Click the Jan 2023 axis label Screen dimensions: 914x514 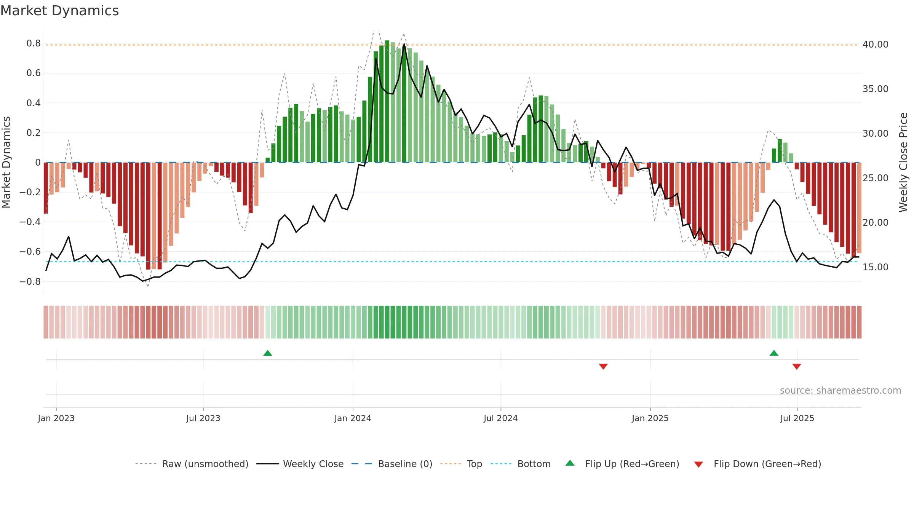(56, 418)
